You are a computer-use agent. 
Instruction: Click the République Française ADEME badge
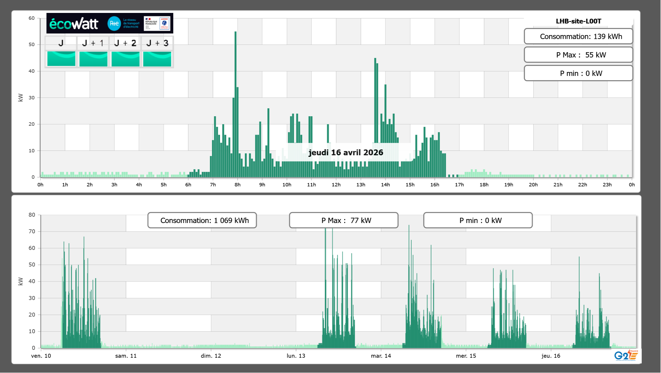157,23
